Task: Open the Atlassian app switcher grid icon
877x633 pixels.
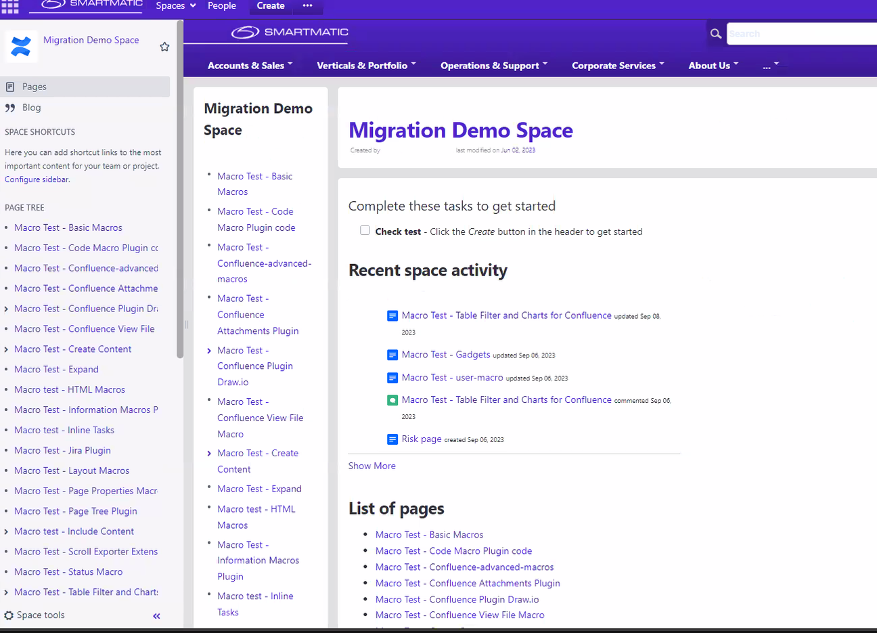Action: tap(9, 7)
